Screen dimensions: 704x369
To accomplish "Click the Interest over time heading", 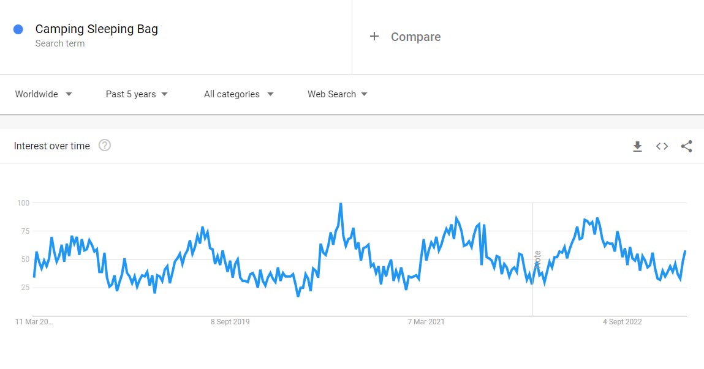I will pyautogui.click(x=52, y=146).
